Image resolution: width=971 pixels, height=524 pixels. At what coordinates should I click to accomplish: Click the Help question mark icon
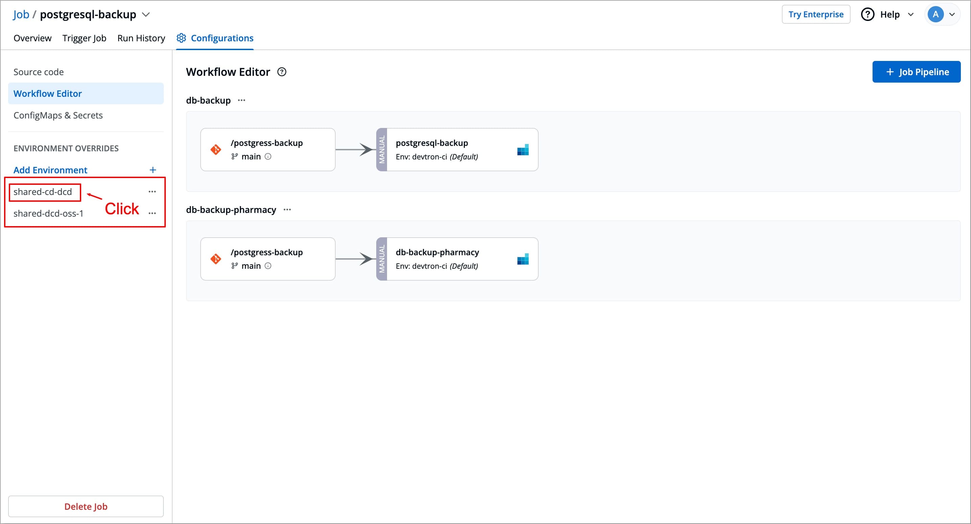coord(867,14)
